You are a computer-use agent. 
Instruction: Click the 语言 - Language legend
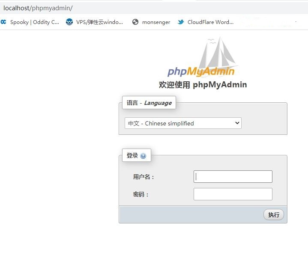click(x=149, y=103)
